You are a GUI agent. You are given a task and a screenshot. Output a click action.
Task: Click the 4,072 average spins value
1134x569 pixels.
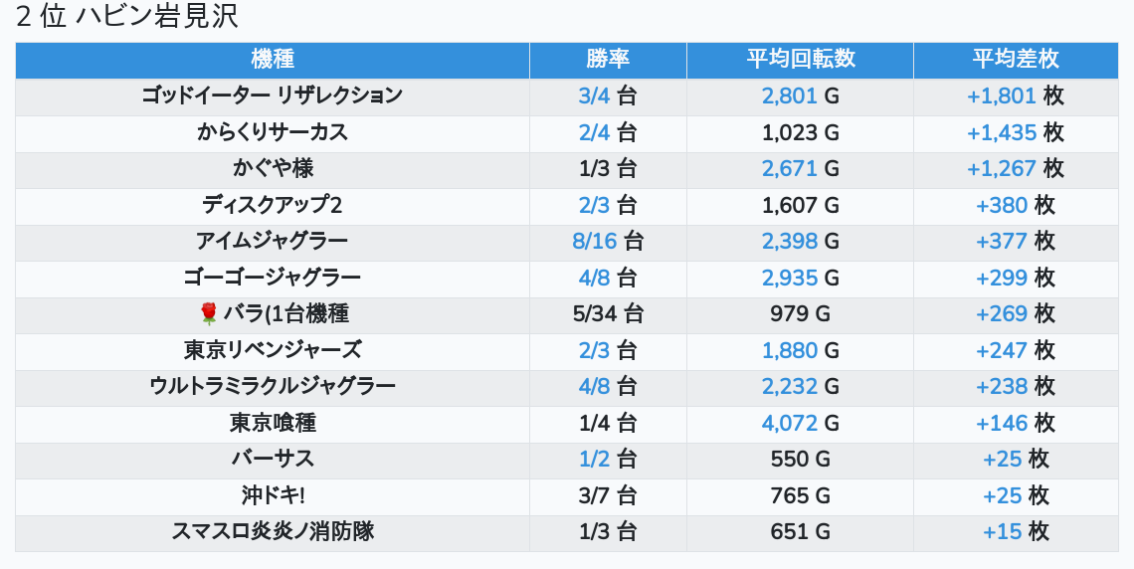[790, 423]
